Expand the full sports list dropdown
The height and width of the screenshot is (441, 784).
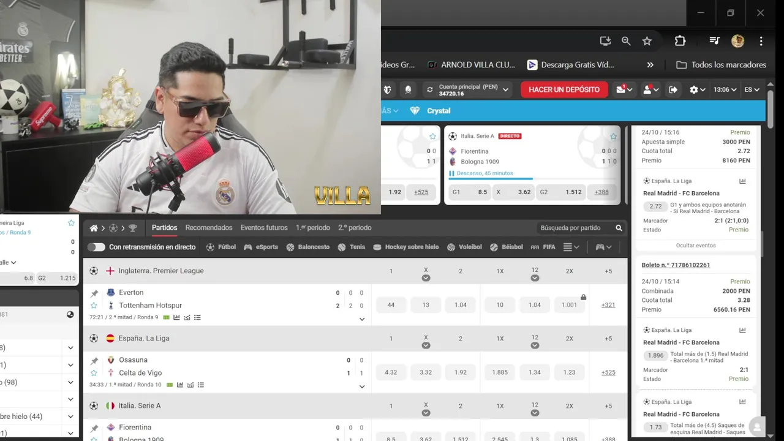[571, 247]
